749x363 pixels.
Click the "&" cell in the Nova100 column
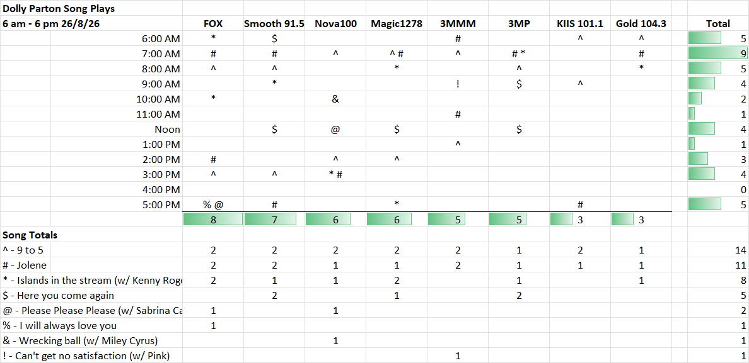[x=335, y=99]
